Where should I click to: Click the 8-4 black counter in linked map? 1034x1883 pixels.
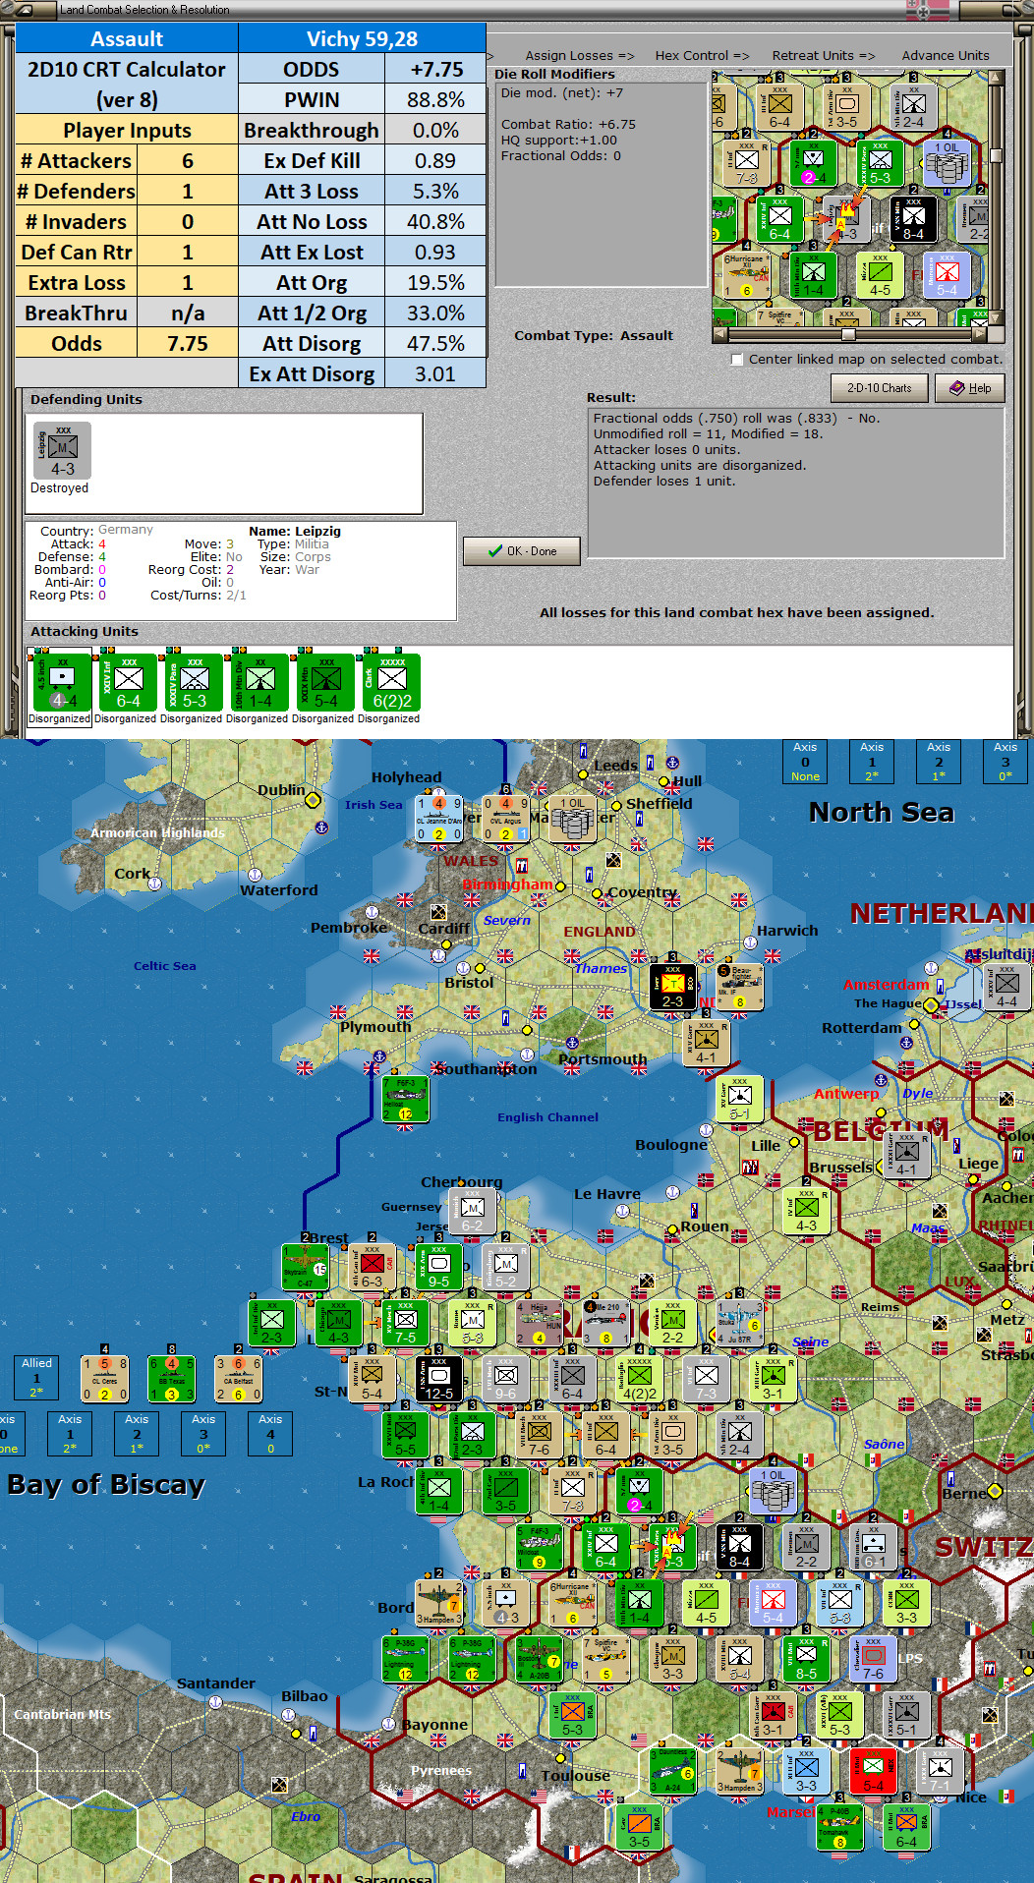pyautogui.click(x=913, y=220)
